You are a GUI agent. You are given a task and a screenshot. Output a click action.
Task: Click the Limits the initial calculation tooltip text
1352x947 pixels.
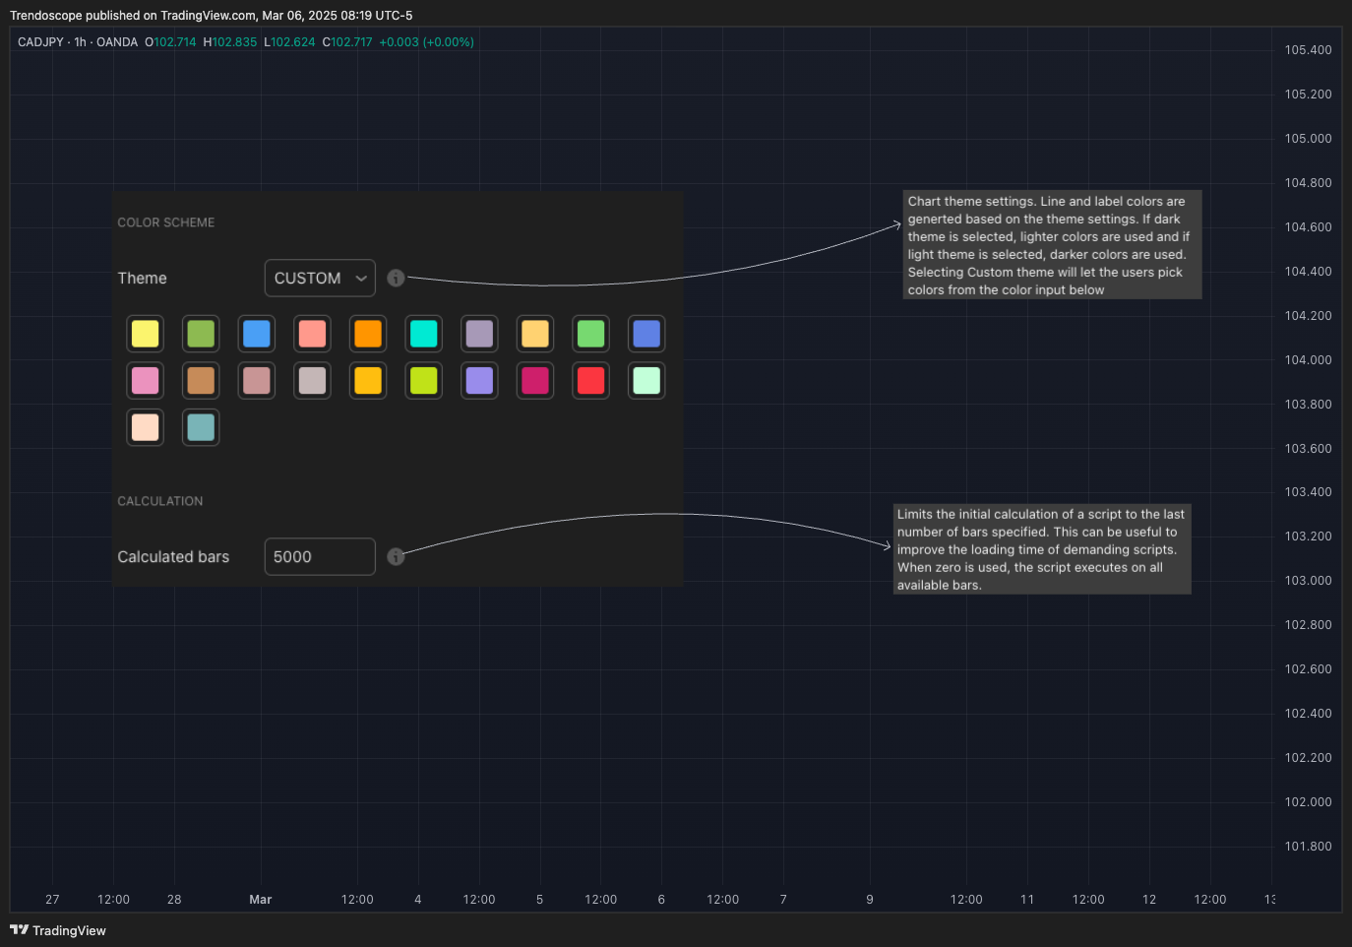coord(1042,549)
